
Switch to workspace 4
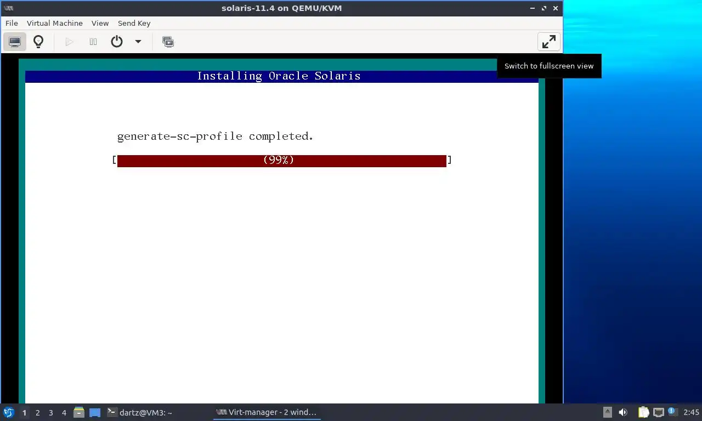click(x=64, y=412)
